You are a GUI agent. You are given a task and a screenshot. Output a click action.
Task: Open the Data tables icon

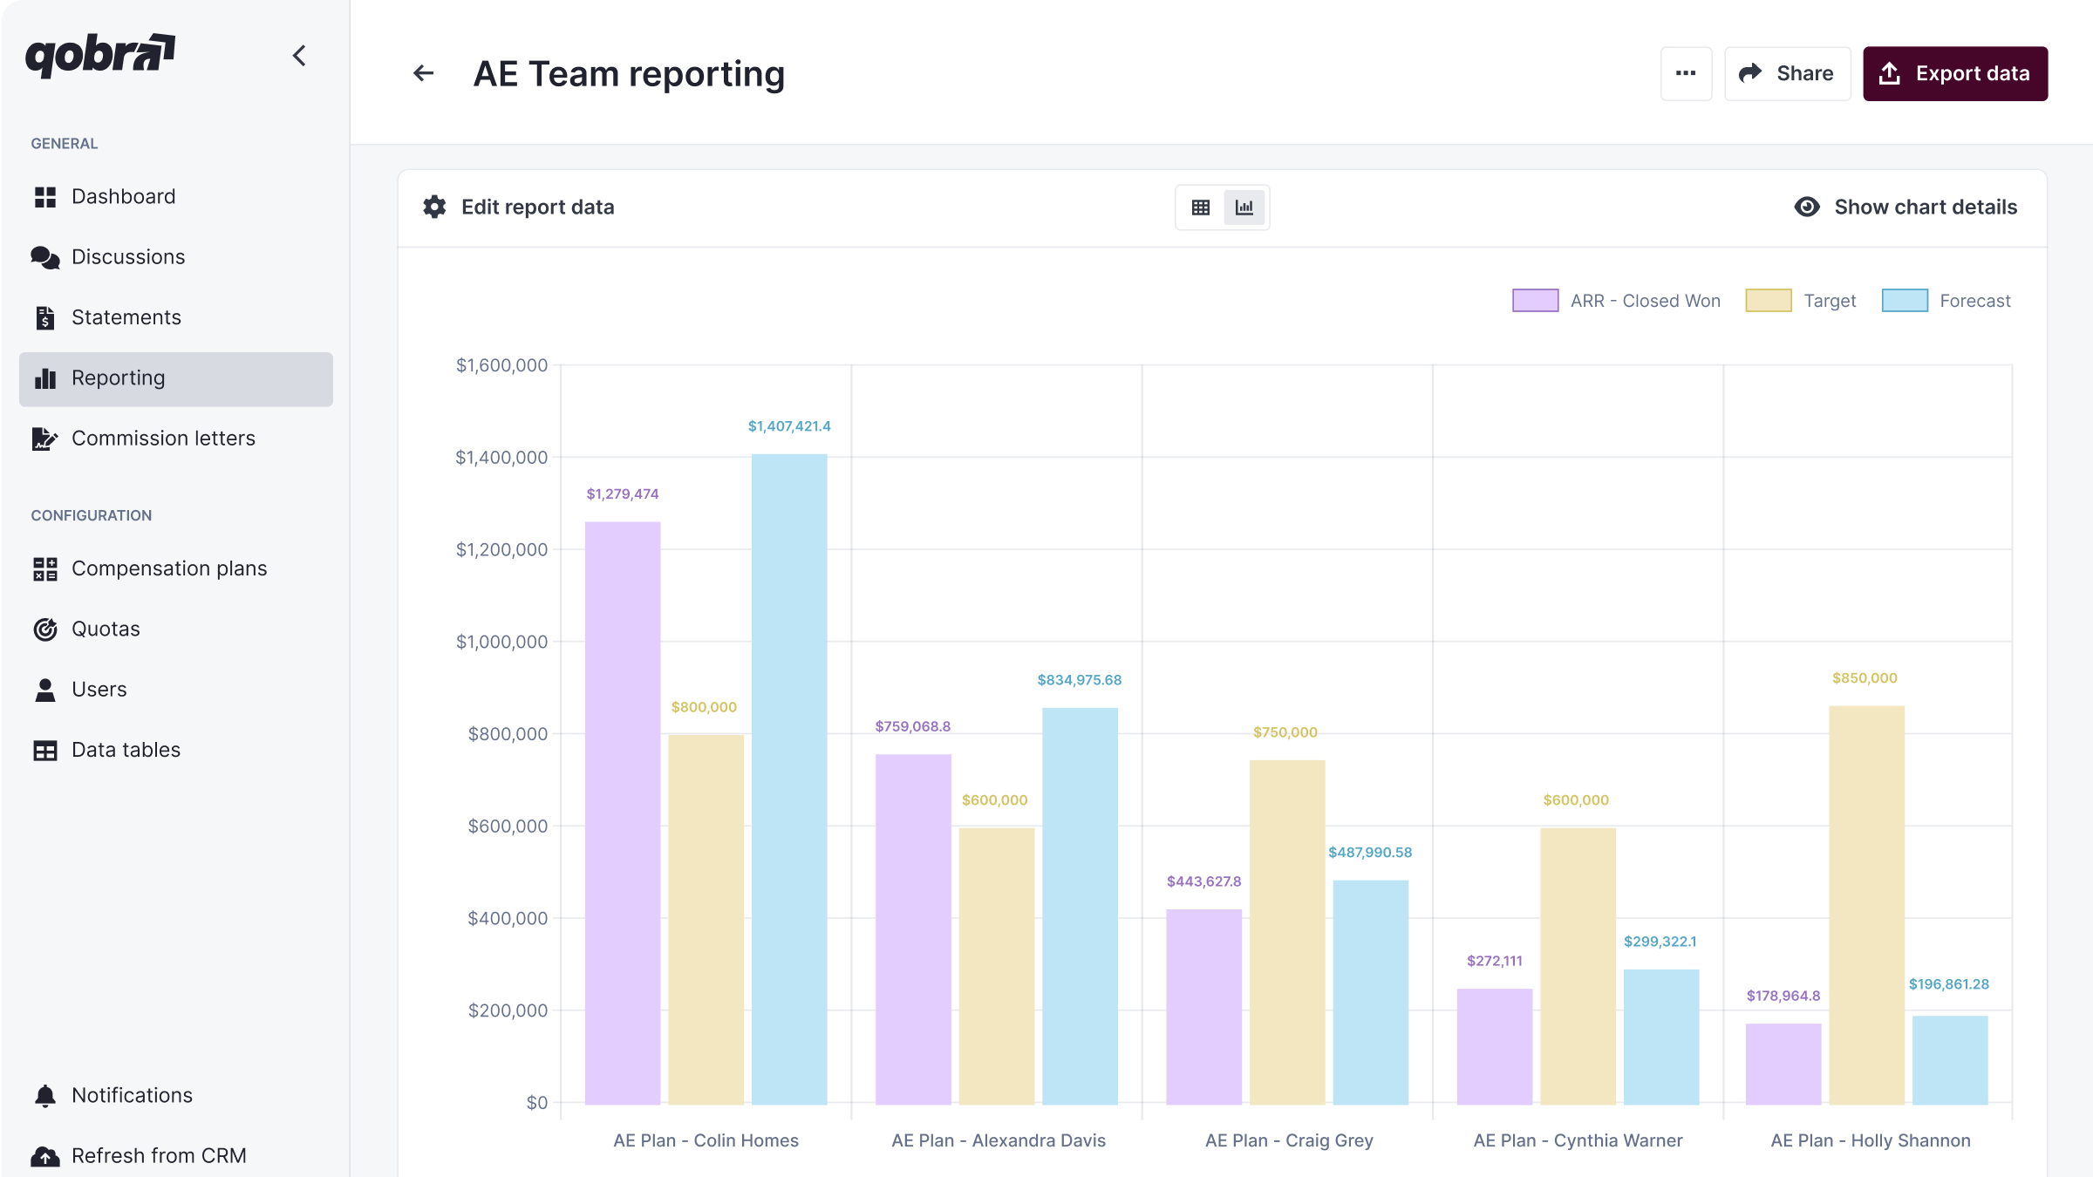click(x=45, y=749)
